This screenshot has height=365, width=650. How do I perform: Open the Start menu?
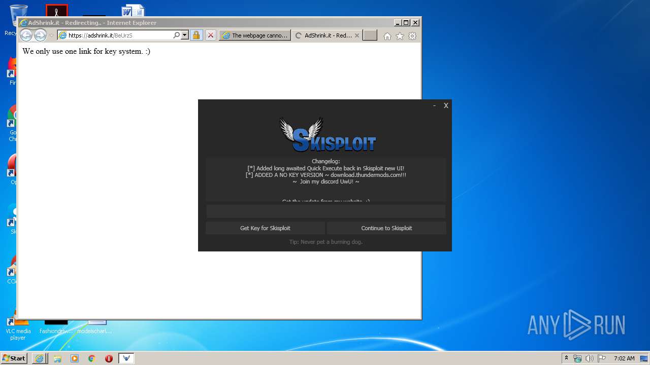click(x=14, y=358)
